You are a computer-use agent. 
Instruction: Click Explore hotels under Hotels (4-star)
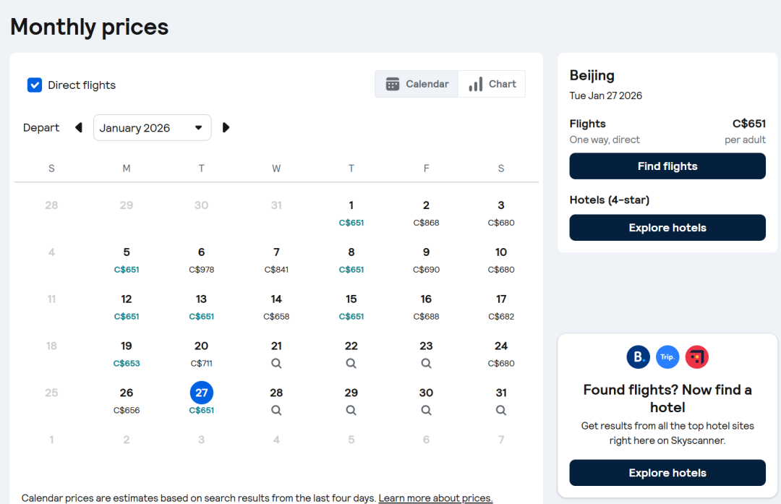tap(667, 228)
